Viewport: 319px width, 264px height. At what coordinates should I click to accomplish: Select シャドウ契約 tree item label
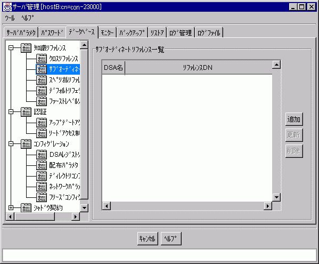[48, 208]
